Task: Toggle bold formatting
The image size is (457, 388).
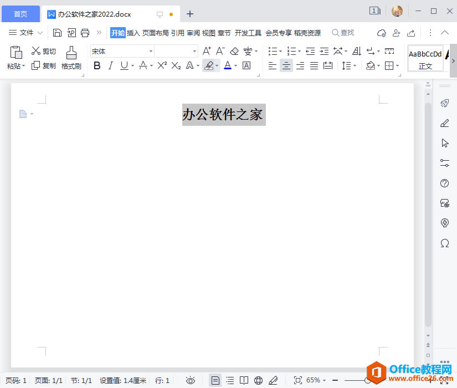Action: pyautogui.click(x=97, y=65)
